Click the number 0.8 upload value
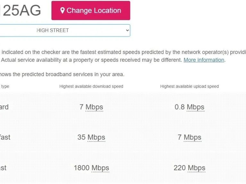This screenshot has height=184, width=246. [x=180, y=107]
